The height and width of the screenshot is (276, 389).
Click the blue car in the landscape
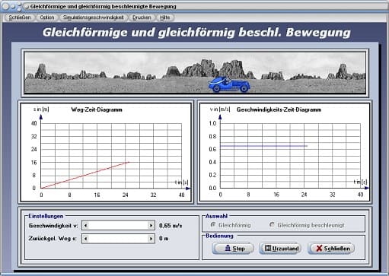click(x=229, y=84)
